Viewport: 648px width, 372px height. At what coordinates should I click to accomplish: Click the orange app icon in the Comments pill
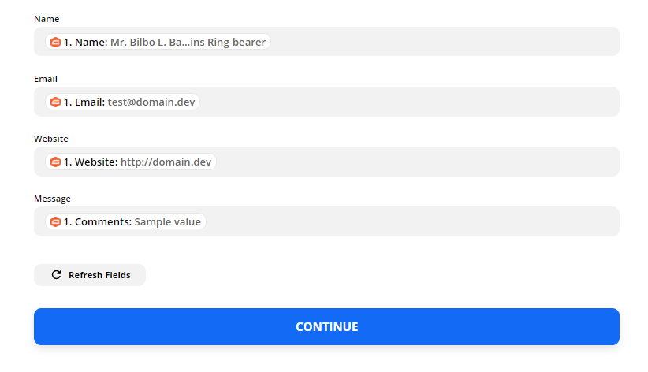tap(55, 221)
